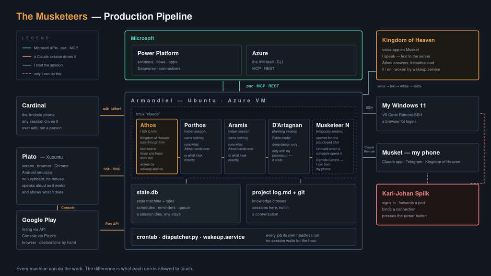Click "every job its own headless run"
Screen dimensions: 491x276
pos(292,235)
